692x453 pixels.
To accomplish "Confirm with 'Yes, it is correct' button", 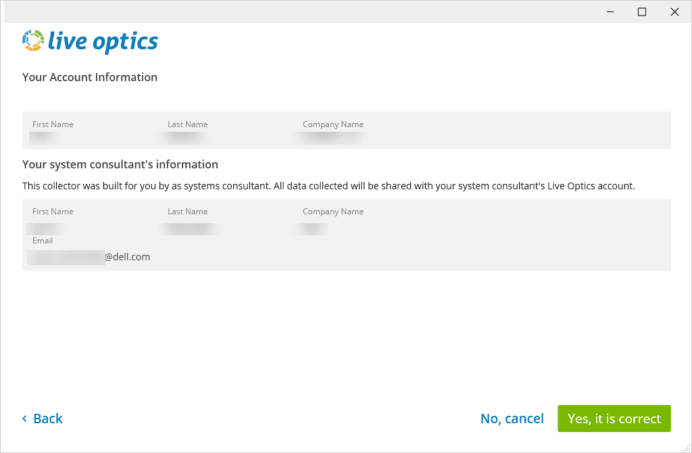I will tap(614, 419).
